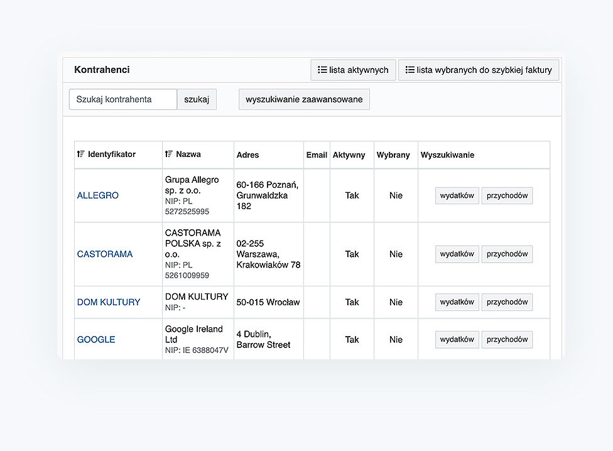
Task: Click Tak in the GOOGLE row
Action: pos(352,340)
